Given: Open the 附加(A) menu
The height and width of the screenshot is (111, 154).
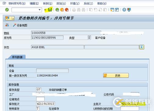Looking at the screenshot, I should pos(61,4).
